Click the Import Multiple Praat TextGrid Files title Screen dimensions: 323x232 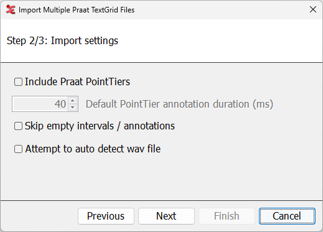click(77, 10)
